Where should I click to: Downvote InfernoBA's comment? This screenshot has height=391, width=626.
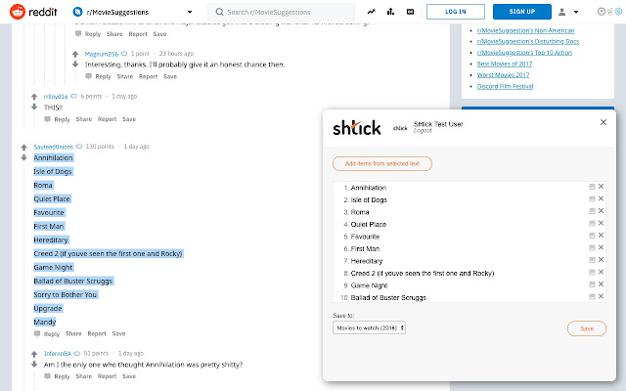tap(34, 364)
